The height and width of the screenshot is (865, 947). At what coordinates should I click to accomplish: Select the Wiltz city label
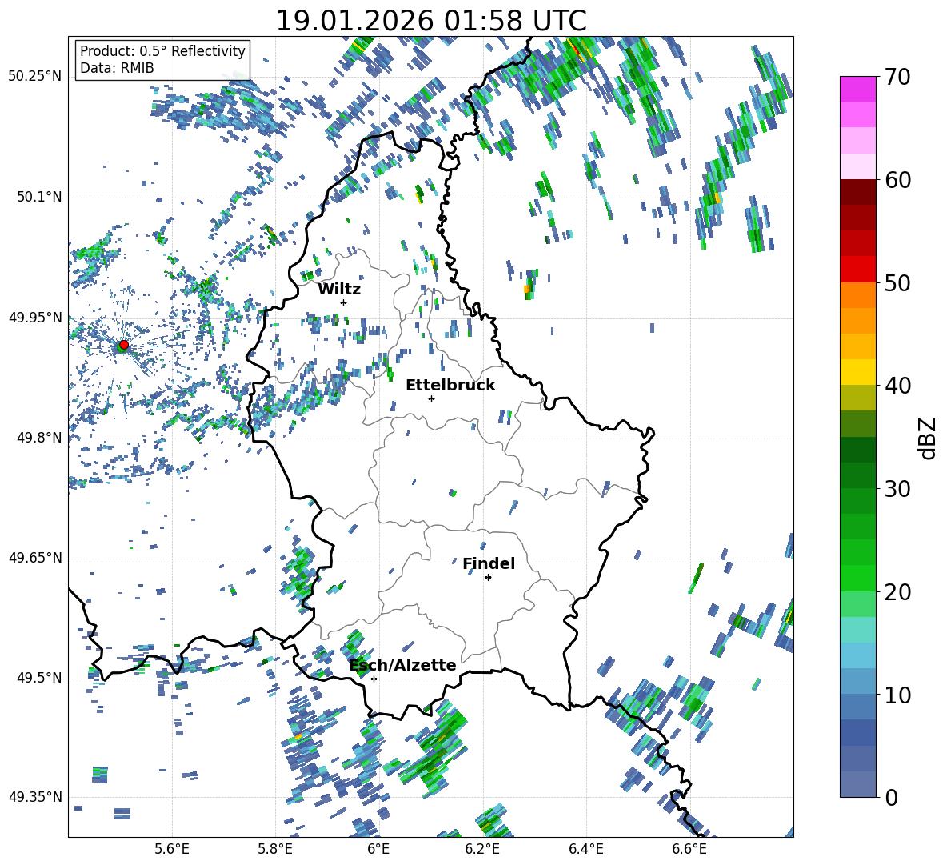pos(339,290)
